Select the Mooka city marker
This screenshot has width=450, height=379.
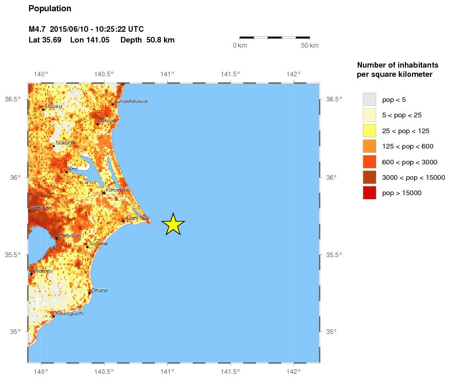(43, 109)
